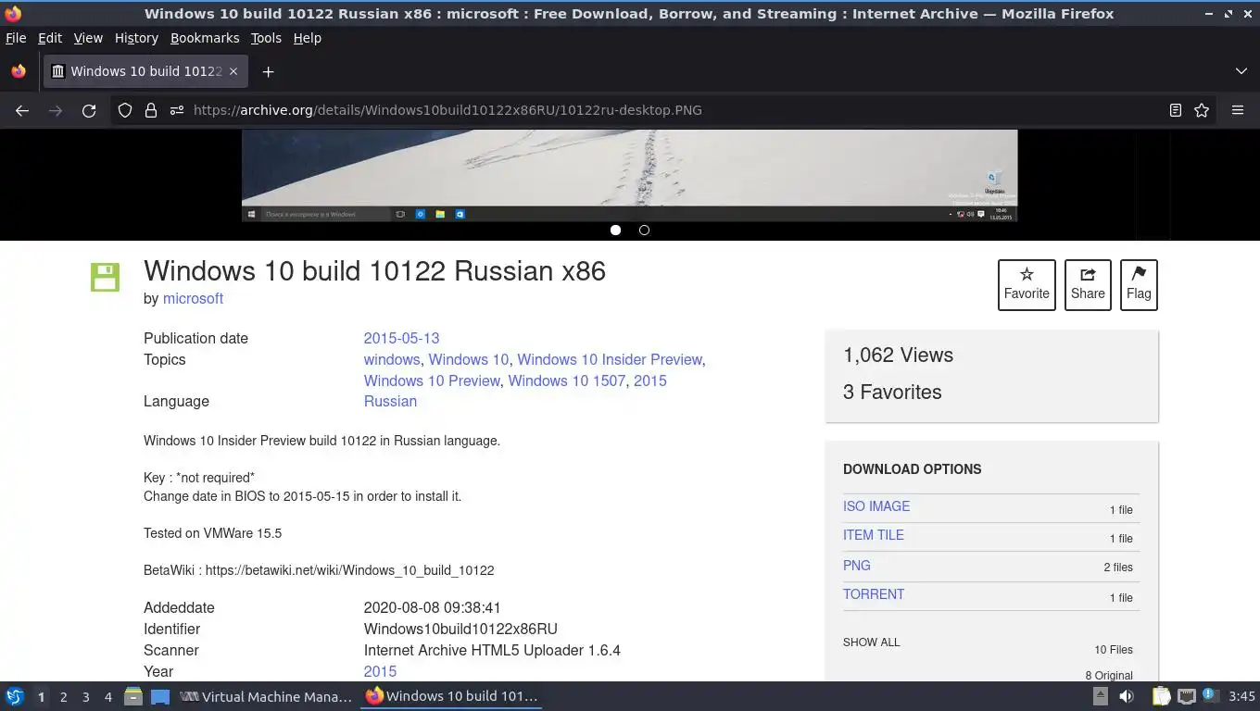Switch to workspace 2 in taskbar
The image size is (1260, 711).
click(x=63, y=697)
